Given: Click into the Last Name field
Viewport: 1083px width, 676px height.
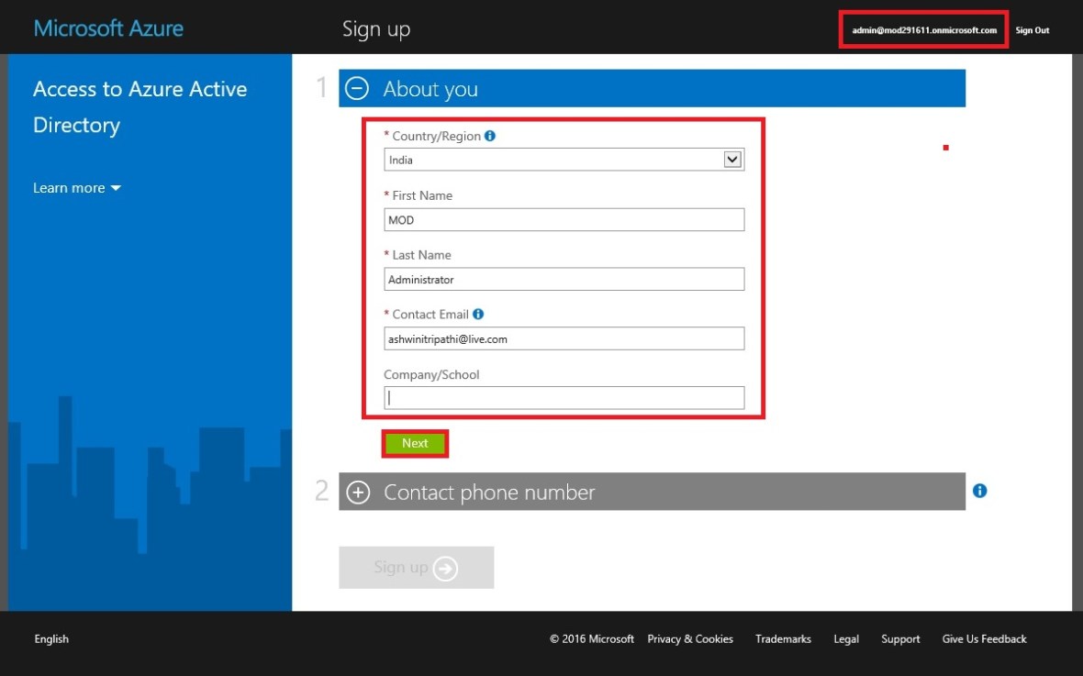Looking at the screenshot, I should pyautogui.click(x=564, y=280).
